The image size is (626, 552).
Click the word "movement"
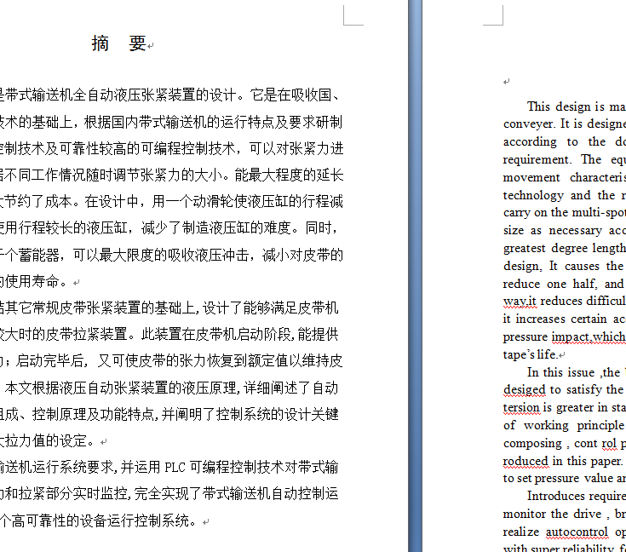531,177
